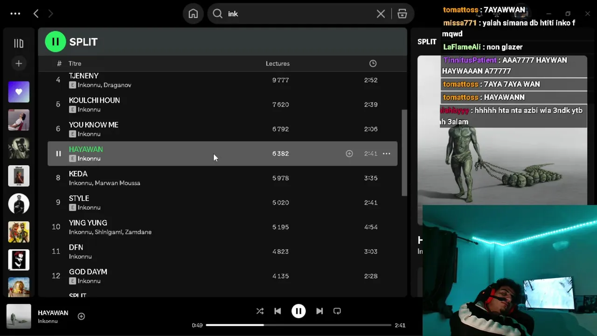Add current song via bottom plus icon
Screen dimensions: 597x336
click(x=81, y=316)
